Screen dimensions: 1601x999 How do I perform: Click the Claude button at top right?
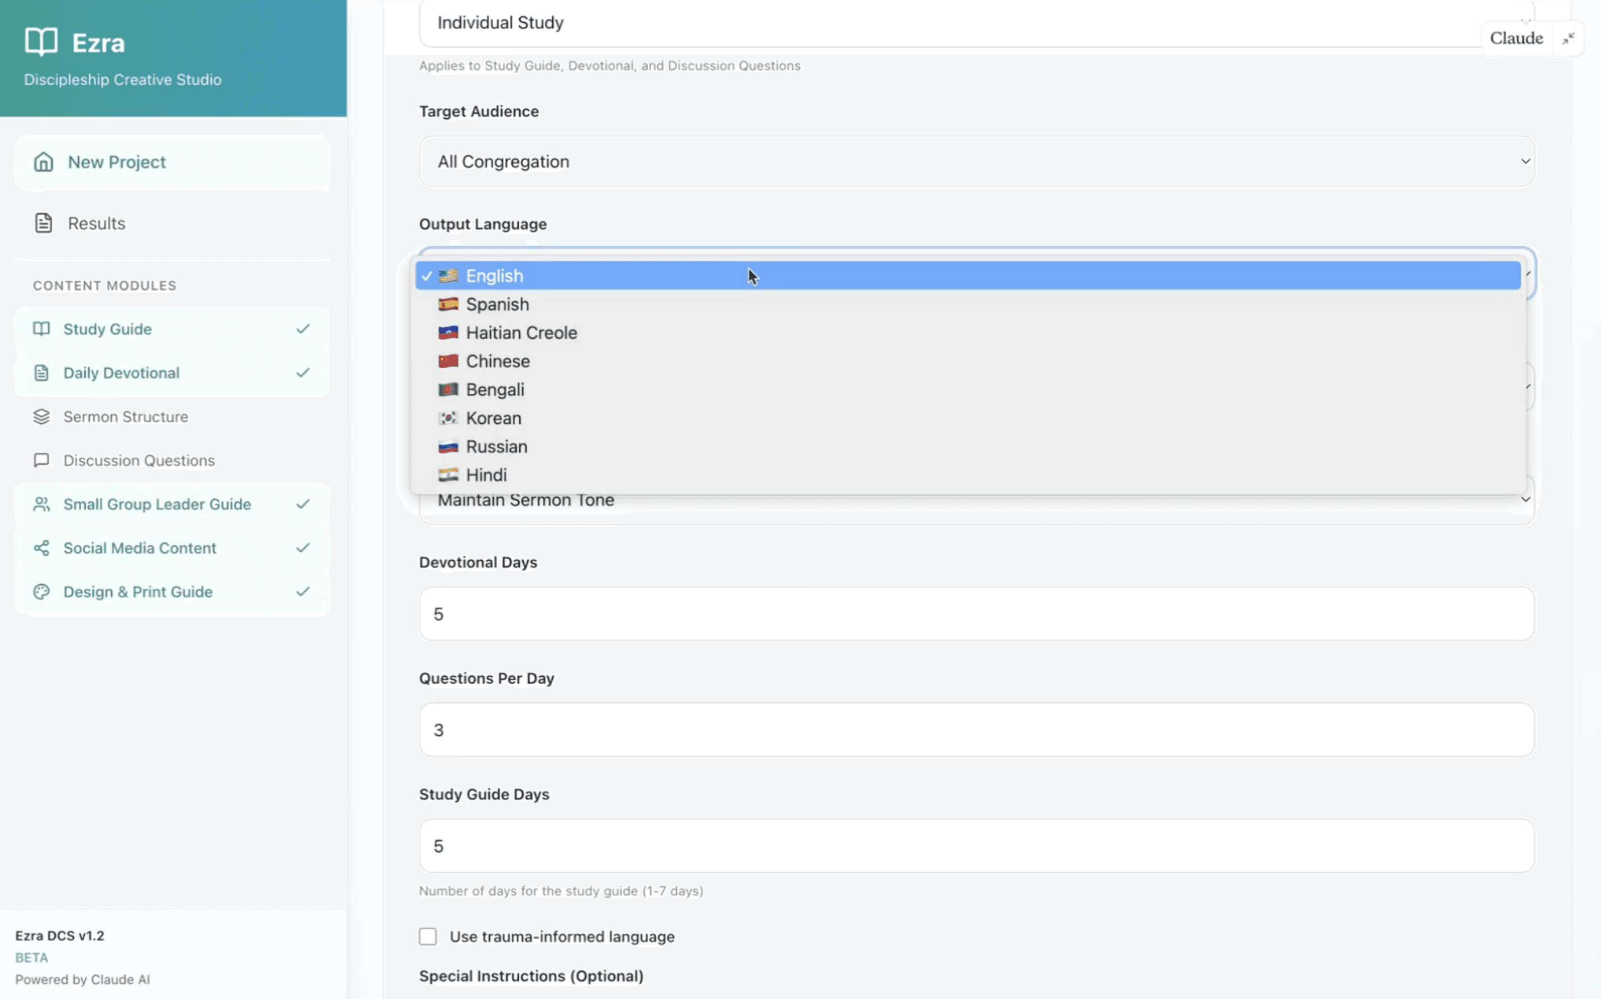pyautogui.click(x=1516, y=38)
